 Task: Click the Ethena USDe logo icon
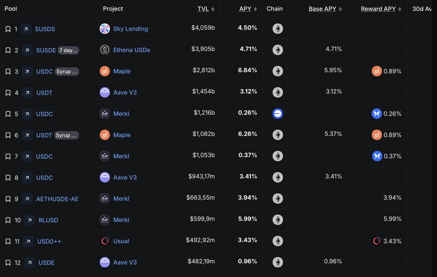105,50
